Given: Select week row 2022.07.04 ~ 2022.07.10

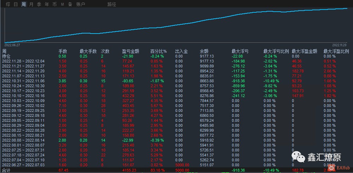Looking at the screenshot, I should (x=23, y=160).
